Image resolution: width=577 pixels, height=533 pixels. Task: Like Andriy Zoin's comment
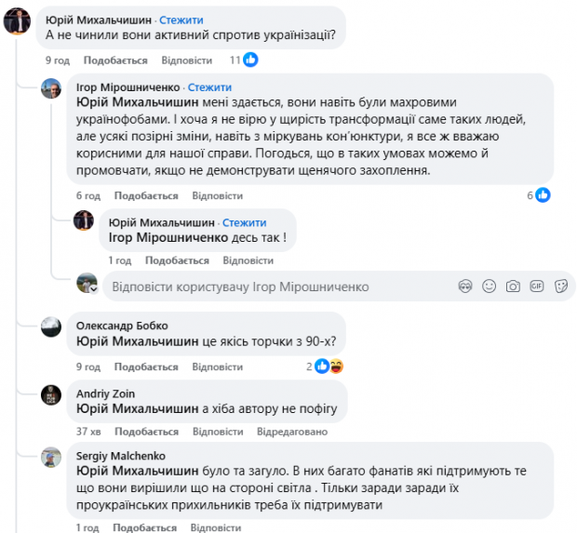[146, 432]
